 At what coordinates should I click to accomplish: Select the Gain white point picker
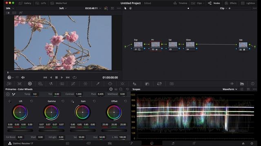(72, 101)
